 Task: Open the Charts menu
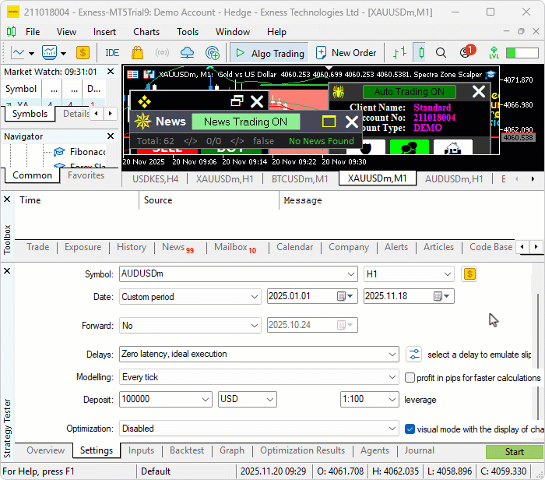tap(146, 32)
